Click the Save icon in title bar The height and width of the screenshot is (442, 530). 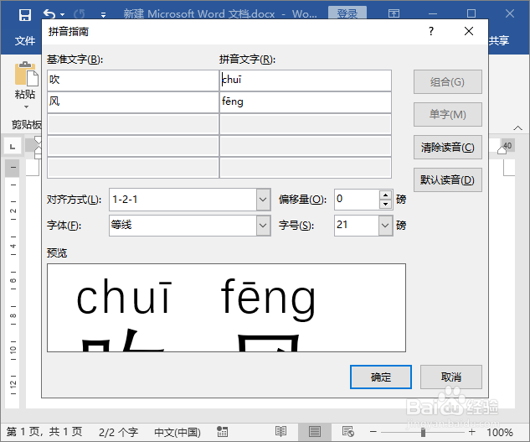click(x=25, y=14)
